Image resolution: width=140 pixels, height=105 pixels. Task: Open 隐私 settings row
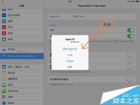[22, 39]
